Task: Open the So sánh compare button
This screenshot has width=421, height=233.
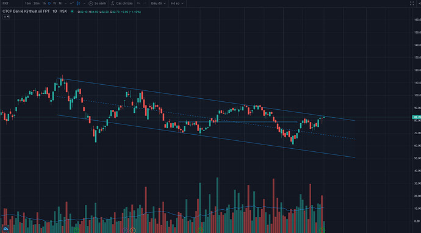Action: point(98,4)
